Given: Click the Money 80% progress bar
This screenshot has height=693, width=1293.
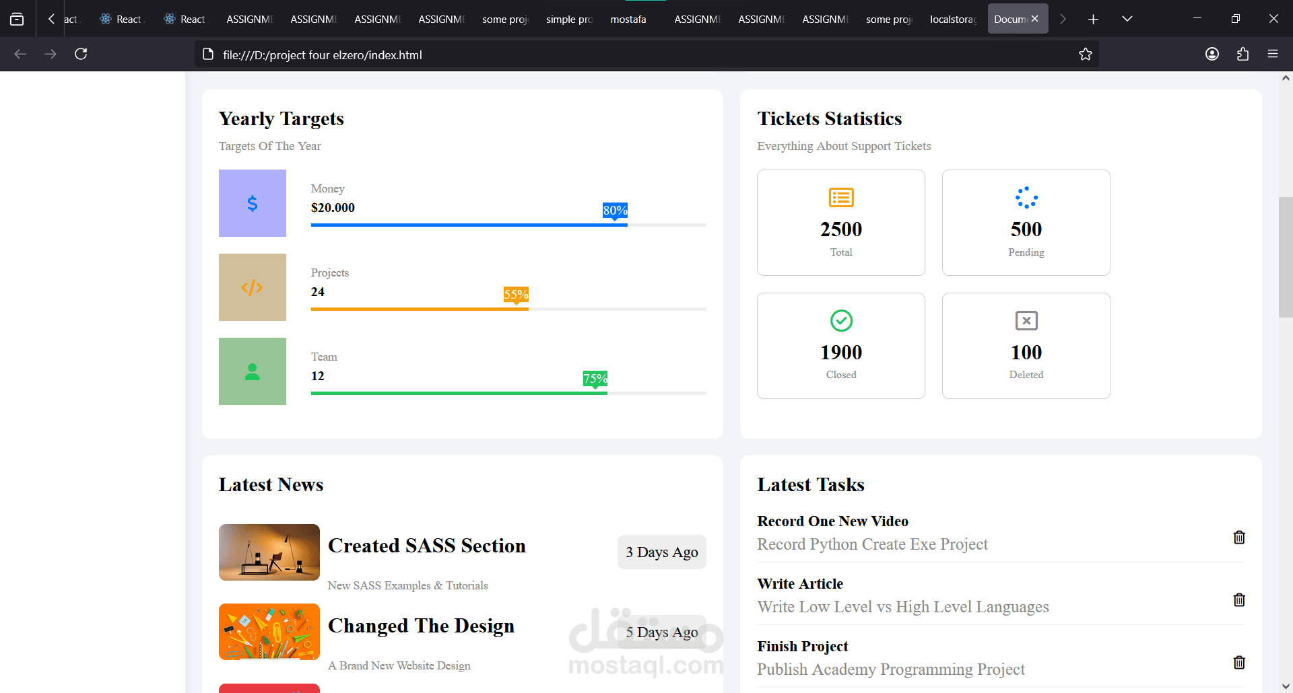Looking at the screenshot, I should click(x=469, y=225).
